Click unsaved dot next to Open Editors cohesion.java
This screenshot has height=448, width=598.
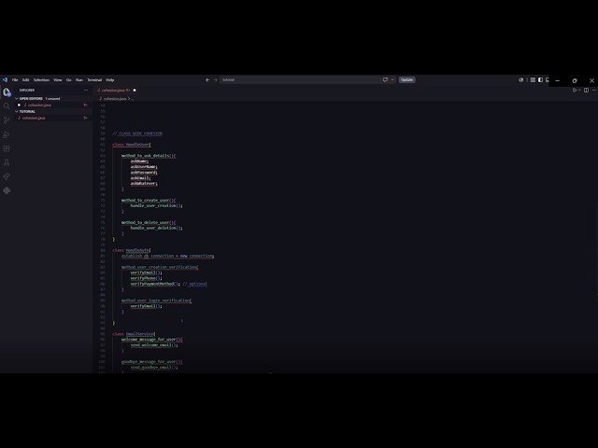19,105
